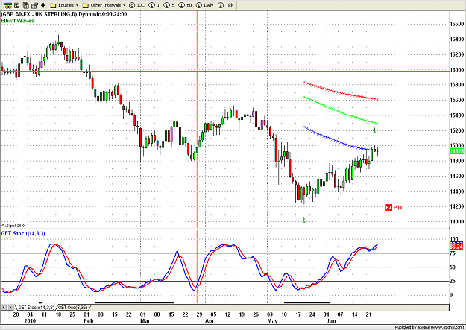Click the Apr month label on time axis
This screenshot has height=330, width=466.
pyautogui.click(x=210, y=321)
